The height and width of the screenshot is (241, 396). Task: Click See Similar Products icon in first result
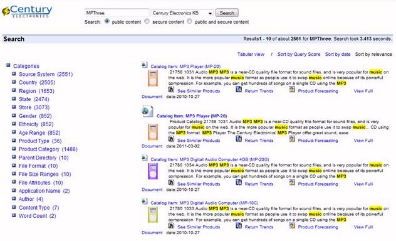[x=171, y=90]
